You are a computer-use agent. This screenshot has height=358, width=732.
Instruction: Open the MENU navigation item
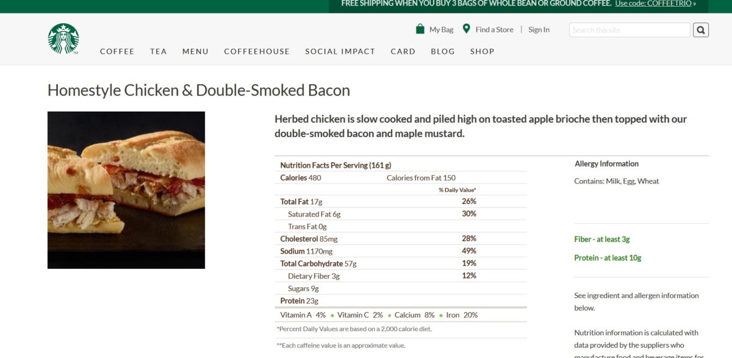pos(195,51)
